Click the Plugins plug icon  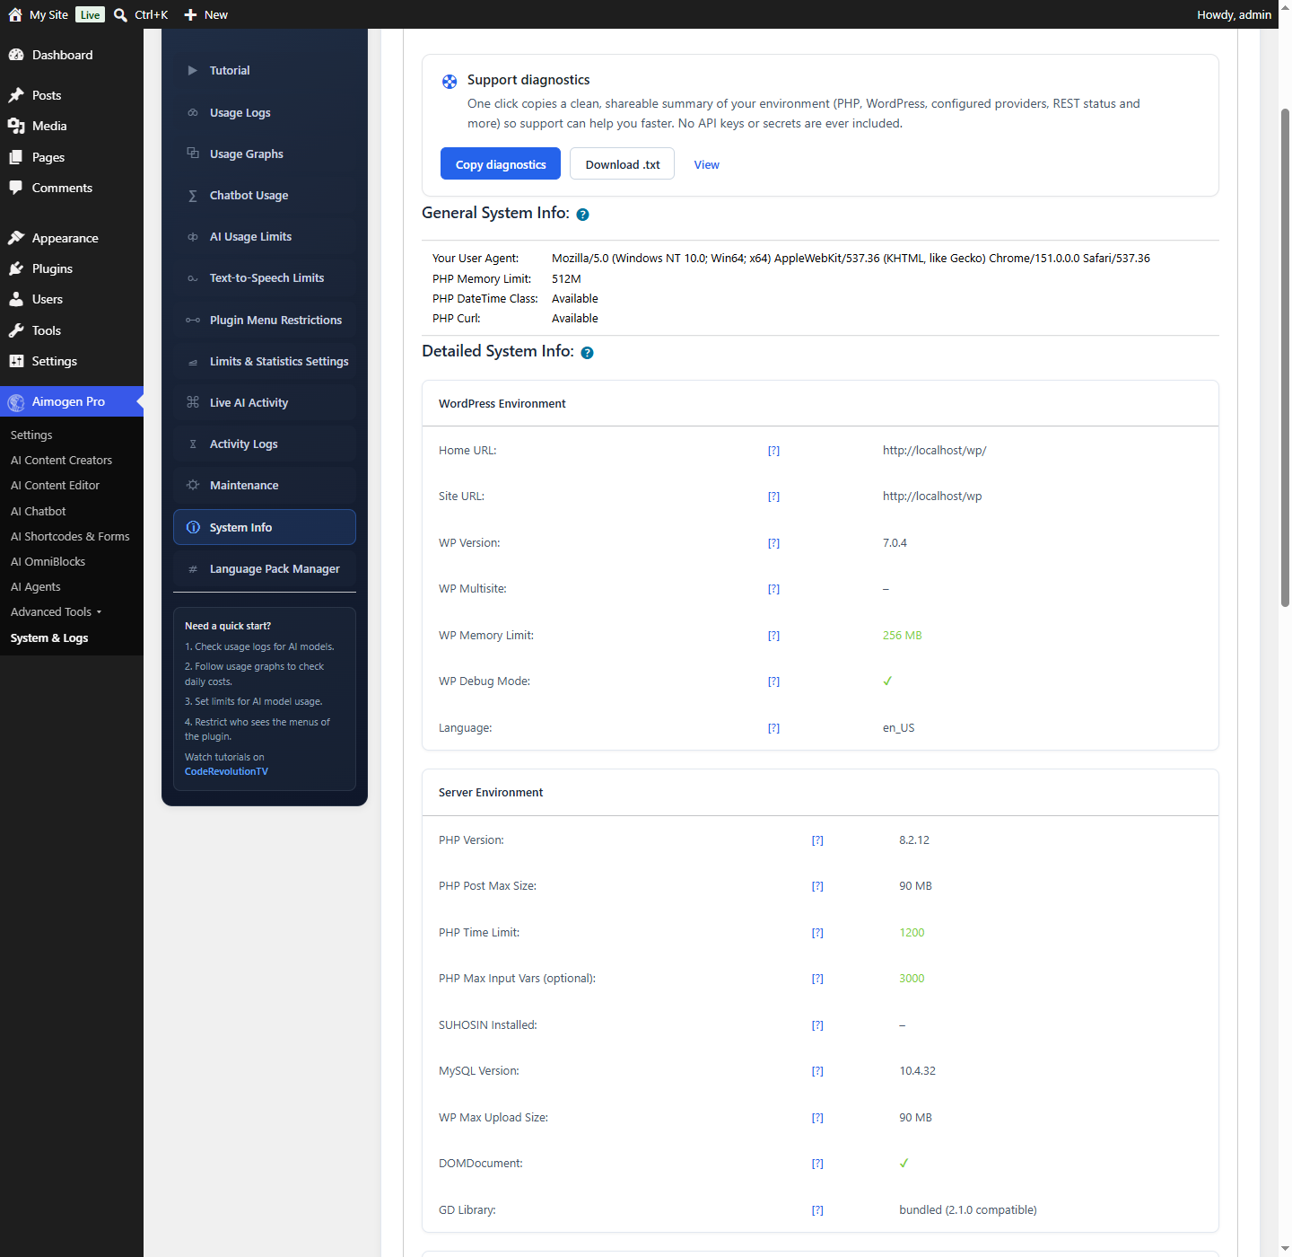(16, 268)
